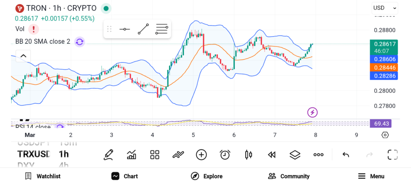411x185 pixels.
Task: Tap the orange 0.28446 price label
Action: tap(385, 68)
